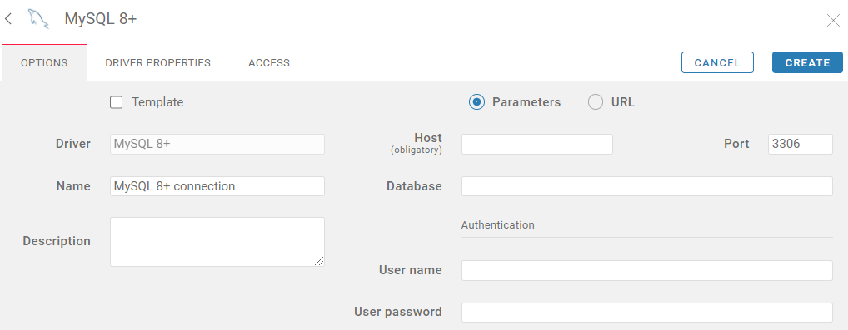This screenshot has width=848, height=330.
Task: Click the Name input field
Action: pos(217,186)
